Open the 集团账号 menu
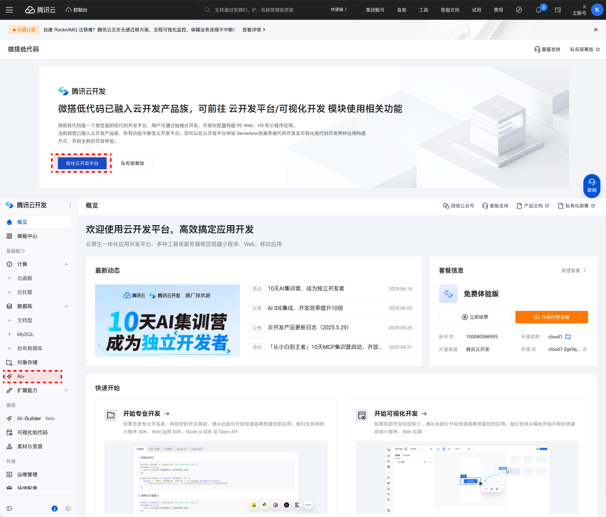The height and width of the screenshot is (517, 606). 375,10
